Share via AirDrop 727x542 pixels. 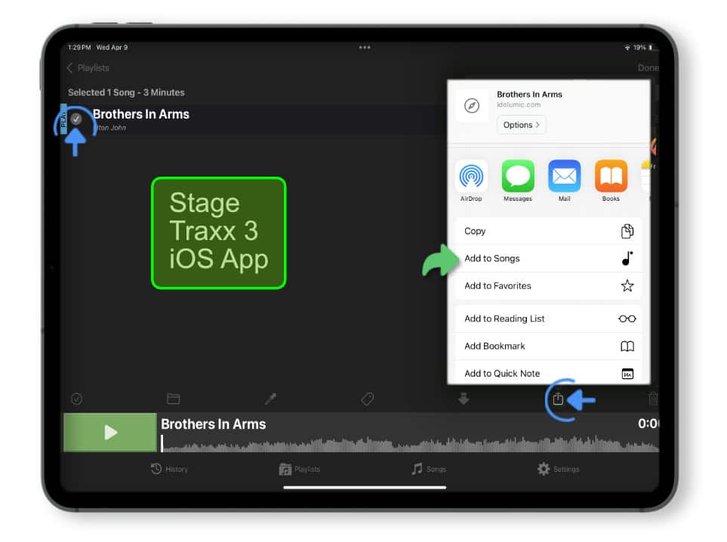coord(471,181)
